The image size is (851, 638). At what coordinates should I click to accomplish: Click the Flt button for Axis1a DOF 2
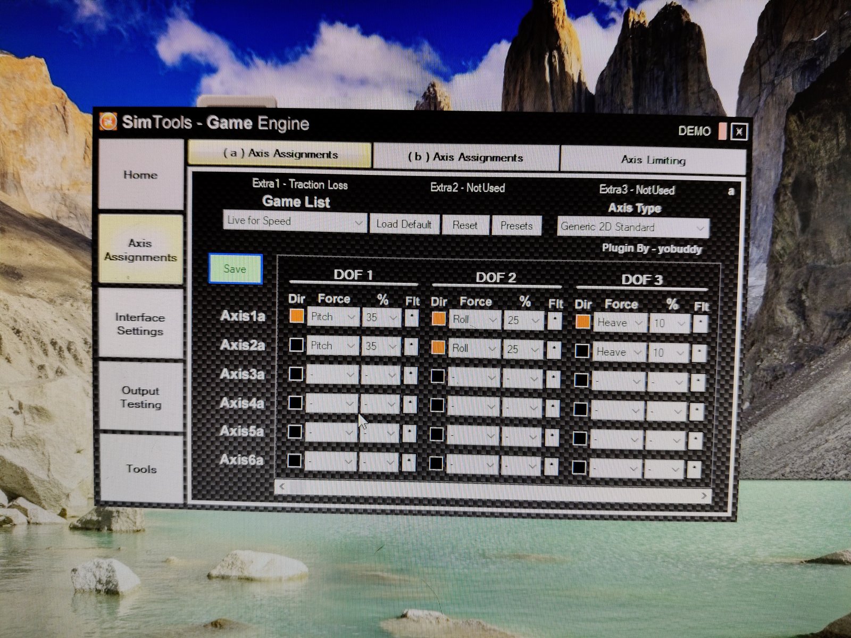[555, 321]
